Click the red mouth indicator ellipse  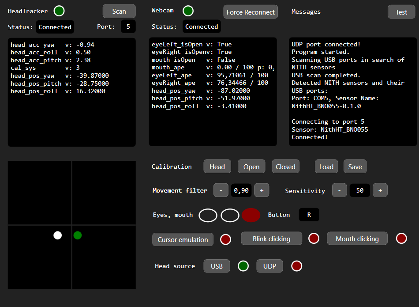pyautogui.click(x=251, y=215)
